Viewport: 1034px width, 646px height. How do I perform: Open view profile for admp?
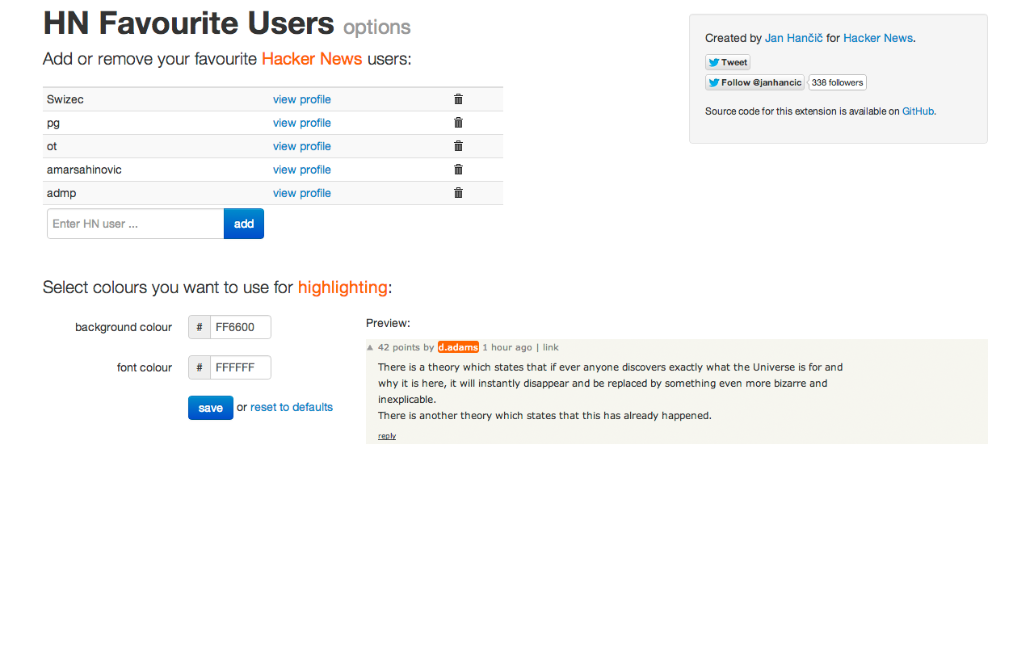point(302,193)
